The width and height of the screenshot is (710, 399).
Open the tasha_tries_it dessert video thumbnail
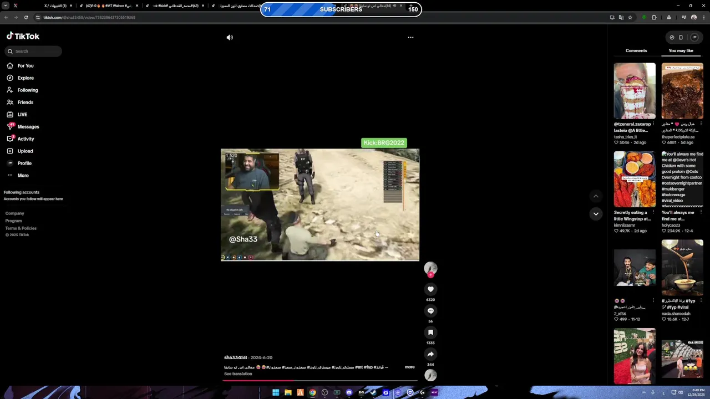(635, 91)
